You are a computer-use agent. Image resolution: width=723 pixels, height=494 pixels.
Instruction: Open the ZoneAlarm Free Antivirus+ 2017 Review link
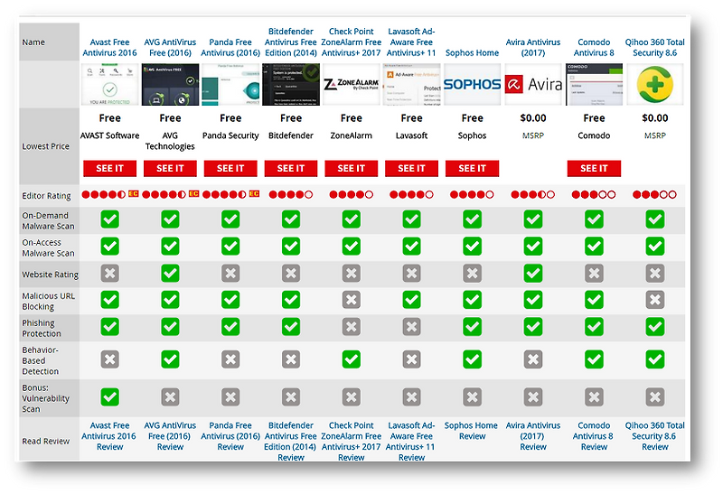click(352, 441)
